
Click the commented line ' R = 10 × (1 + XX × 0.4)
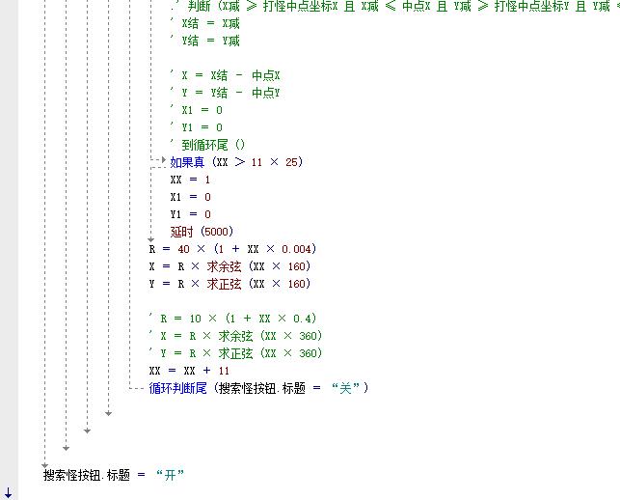232,319
